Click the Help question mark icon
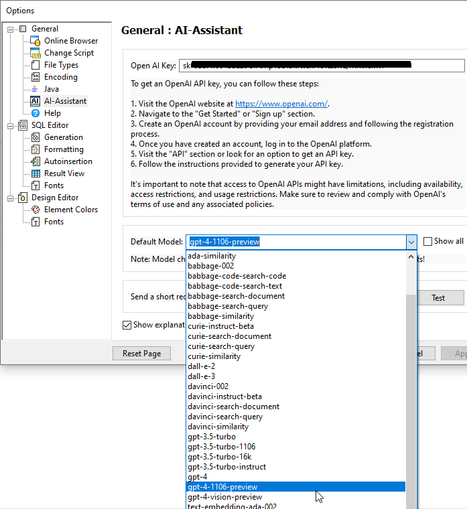467x509 pixels. coord(36,113)
